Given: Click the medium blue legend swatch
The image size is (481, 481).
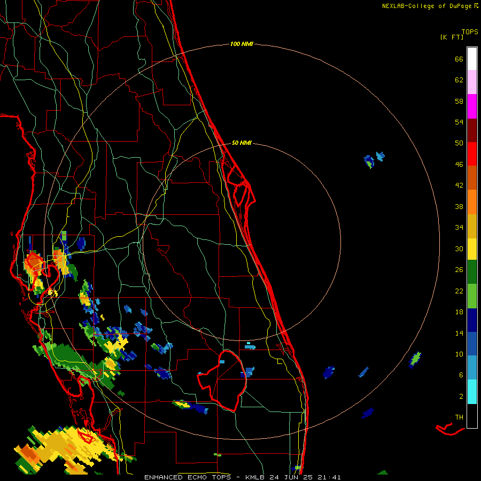Looking at the screenshot, I should (472, 344).
